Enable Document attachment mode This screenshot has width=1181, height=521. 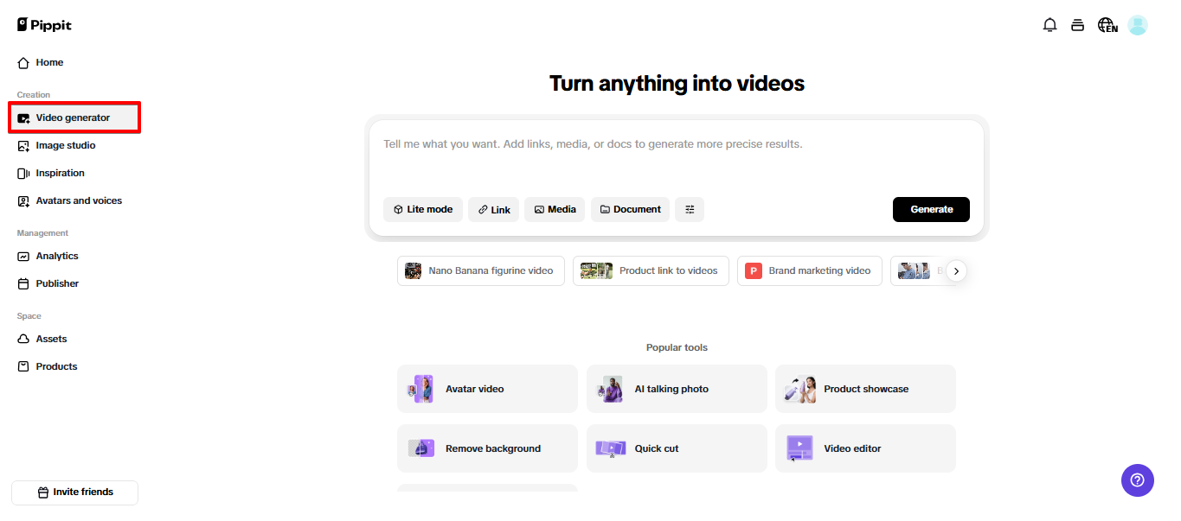pos(630,209)
